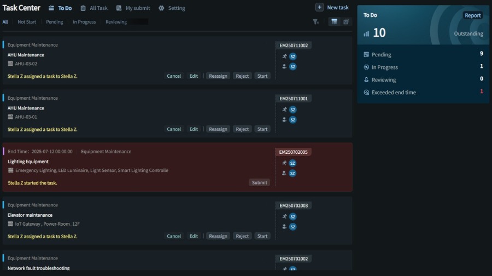The image size is (492, 276).
Task: Click device icon beside AHU-03-02
Action: [10, 64]
